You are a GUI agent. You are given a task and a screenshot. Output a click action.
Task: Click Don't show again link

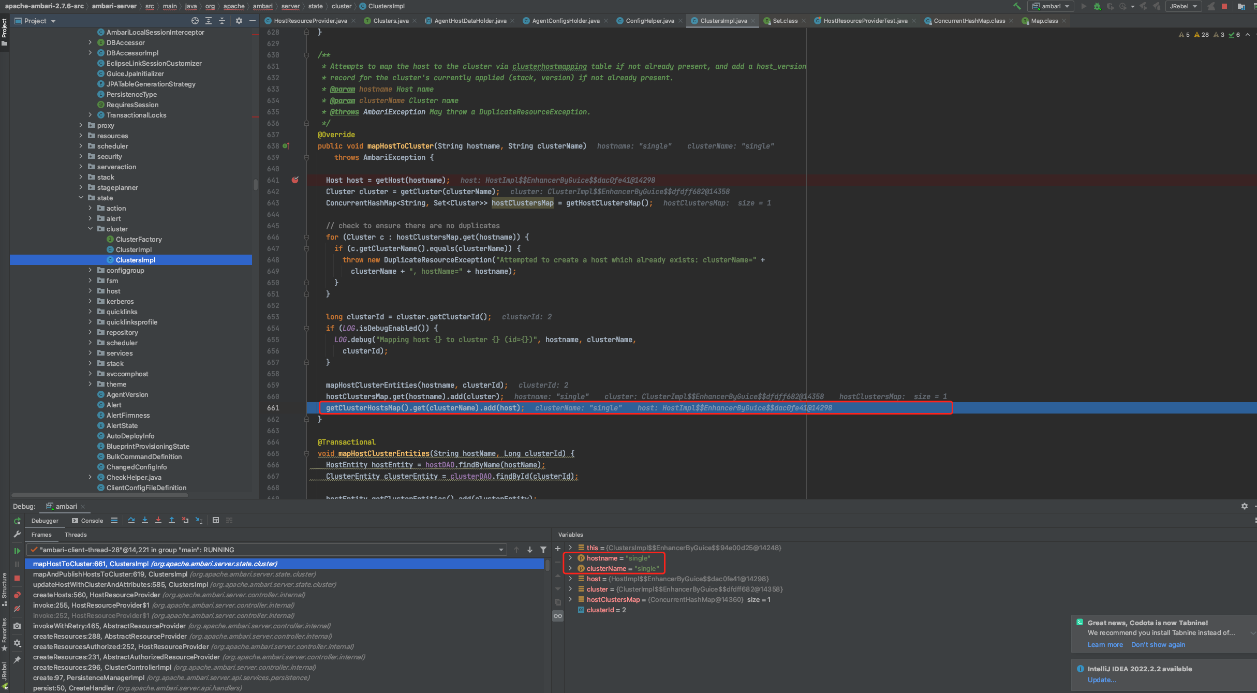[x=1158, y=644]
